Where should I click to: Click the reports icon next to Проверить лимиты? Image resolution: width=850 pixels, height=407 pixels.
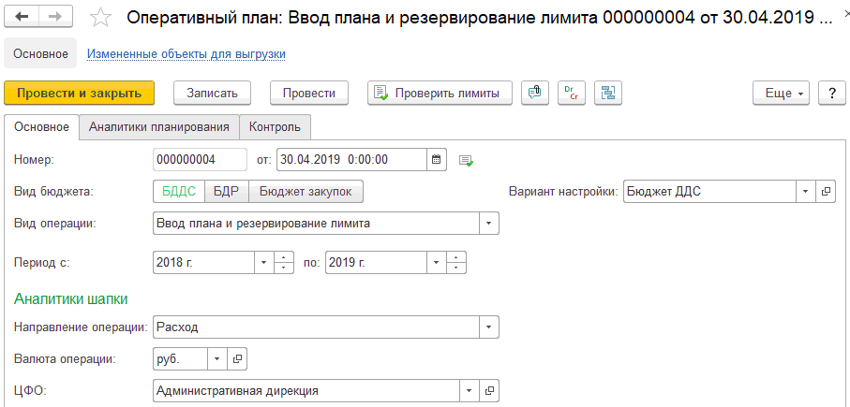535,93
